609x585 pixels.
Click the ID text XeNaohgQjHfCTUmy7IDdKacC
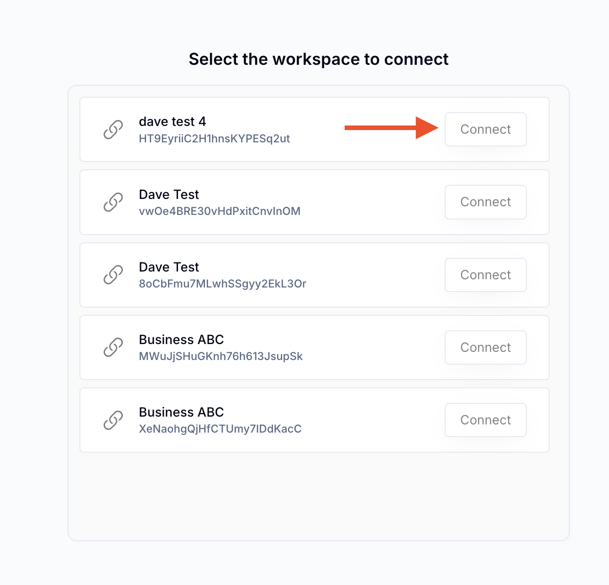tap(220, 429)
